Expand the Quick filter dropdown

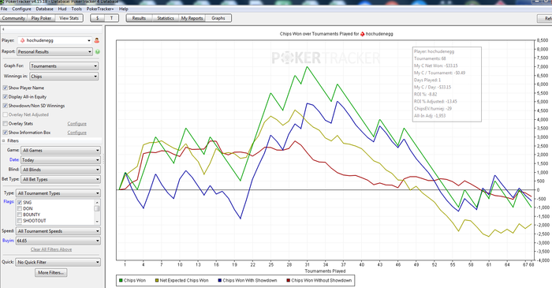coord(58,262)
